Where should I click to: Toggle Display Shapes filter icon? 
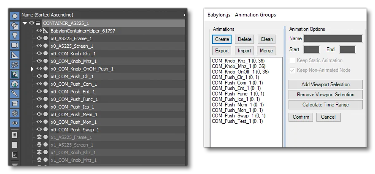(15, 26)
